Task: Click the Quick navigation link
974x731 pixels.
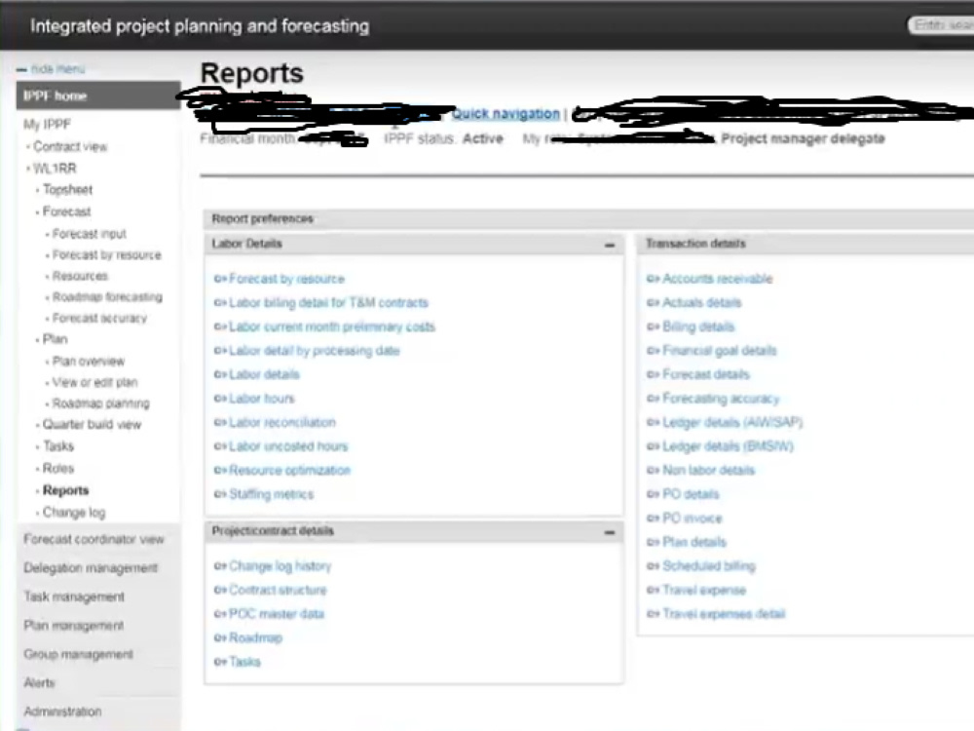Action: click(x=506, y=114)
